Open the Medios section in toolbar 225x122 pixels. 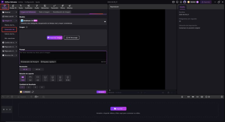coord(4,7)
